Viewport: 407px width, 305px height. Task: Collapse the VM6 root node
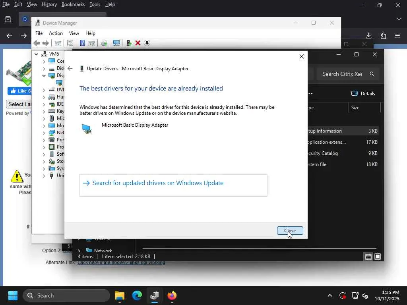[37, 54]
